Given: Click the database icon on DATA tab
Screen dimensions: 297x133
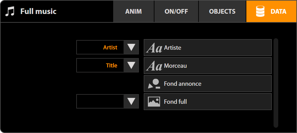Looking at the screenshot, I should 260,11.
